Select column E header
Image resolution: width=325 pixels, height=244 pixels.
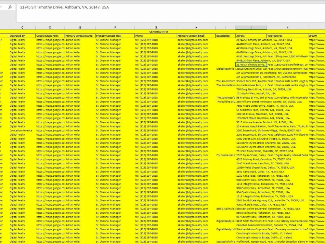pyautogui.click(x=80, y=27)
